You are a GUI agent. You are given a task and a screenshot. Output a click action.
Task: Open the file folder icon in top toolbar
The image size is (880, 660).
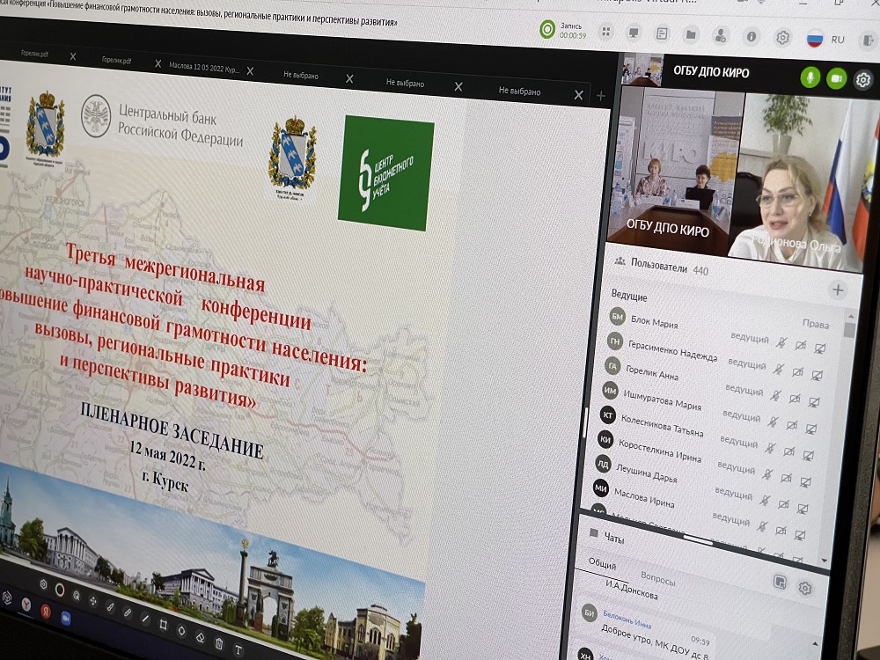pyautogui.click(x=692, y=35)
